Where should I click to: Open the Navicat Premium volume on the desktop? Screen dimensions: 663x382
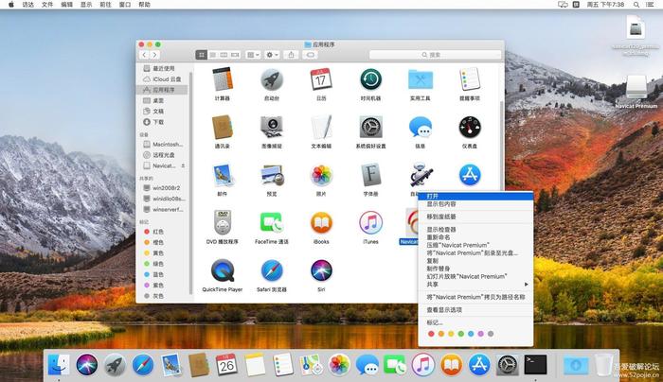tap(636, 92)
